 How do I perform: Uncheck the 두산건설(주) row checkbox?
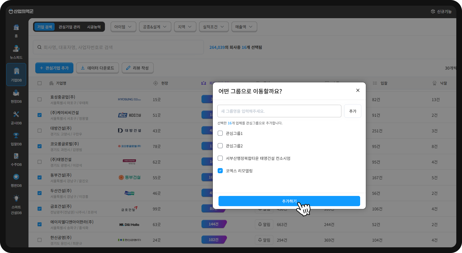pos(40,193)
